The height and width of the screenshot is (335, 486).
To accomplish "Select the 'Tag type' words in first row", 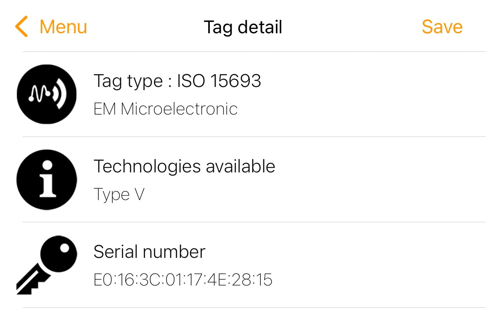I will (128, 81).
